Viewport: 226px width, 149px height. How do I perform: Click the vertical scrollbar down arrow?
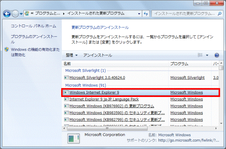pyautogui.click(x=221, y=124)
